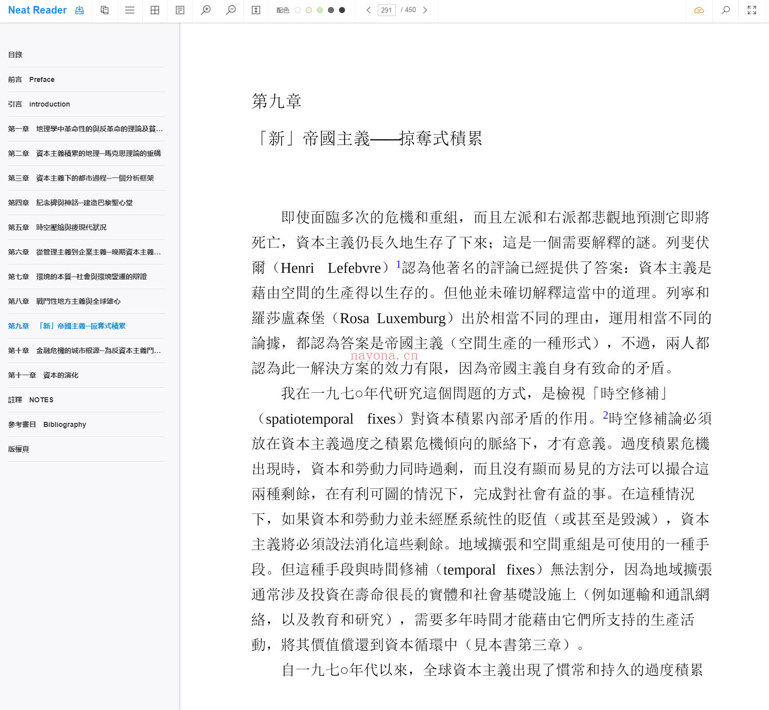Zoom out with the minus magnifier
This screenshot has width=769, height=710.
click(231, 10)
